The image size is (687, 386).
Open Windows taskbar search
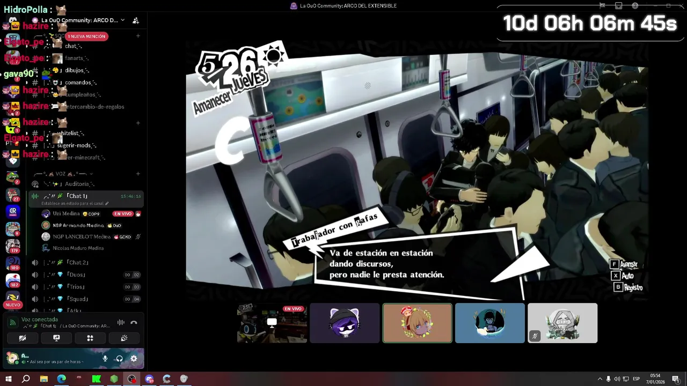[26, 379]
